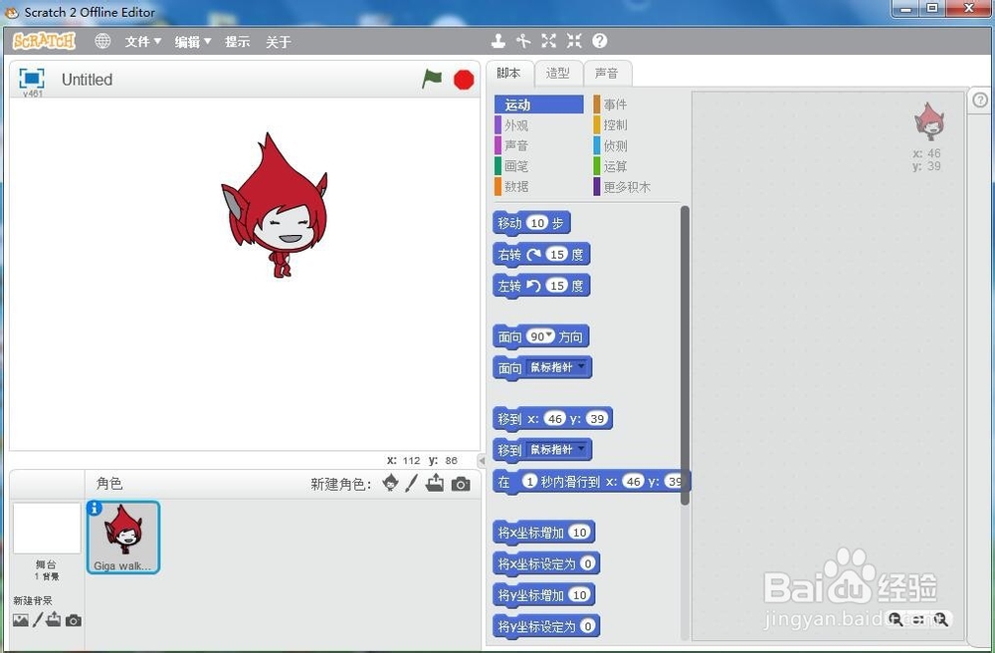Click the green flag to start

click(432, 79)
